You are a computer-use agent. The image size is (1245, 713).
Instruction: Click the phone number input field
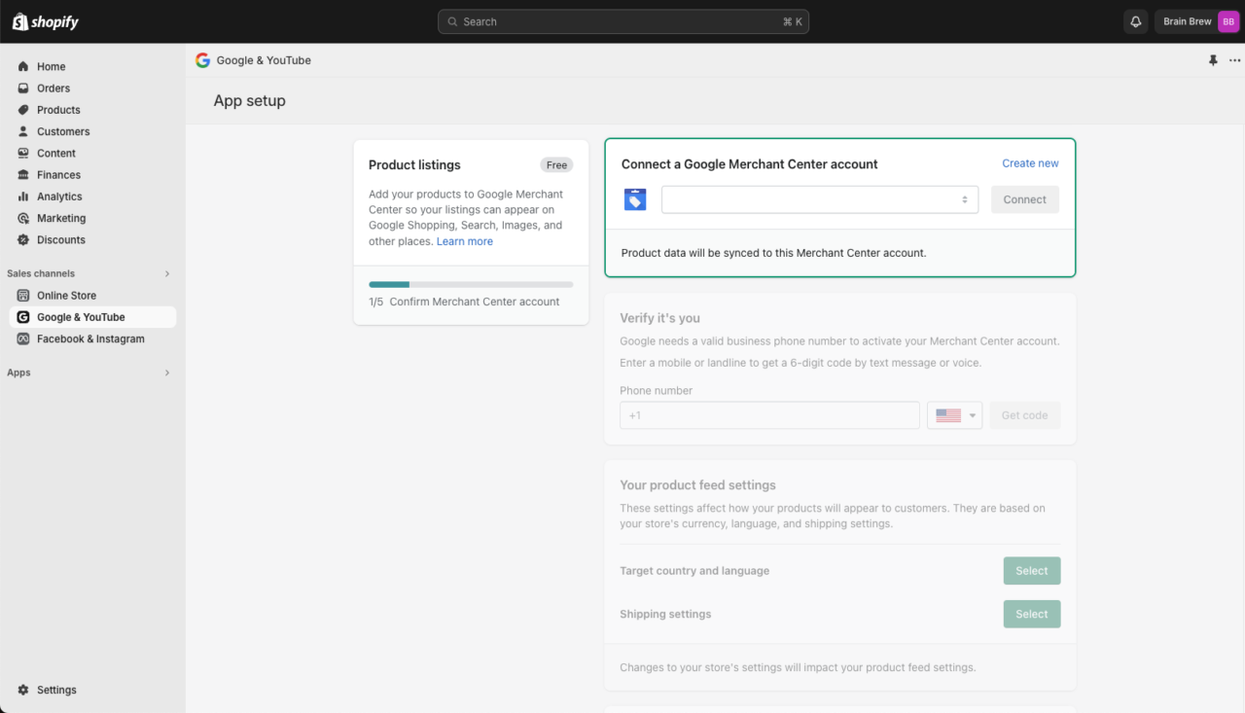click(x=768, y=414)
